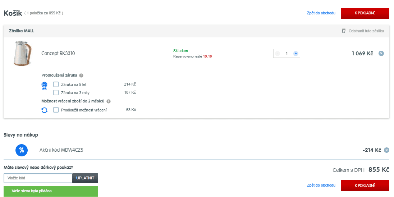Click the blue warranty badge icon
Screen dimensions: 394x197
(45, 86)
